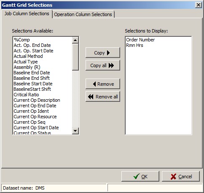Close the Gantt Grid Selections dialog
204x193 pixels.
point(199,5)
